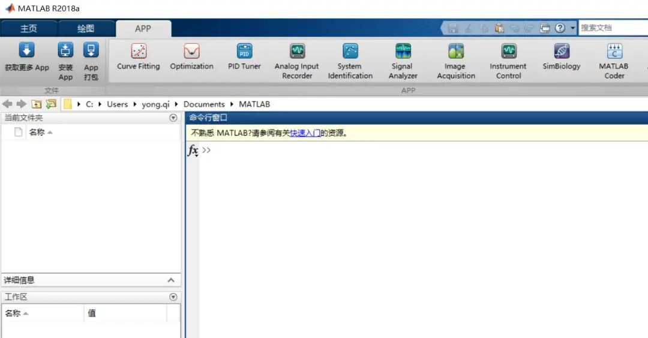Click the 安装 App icon
The height and width of the screenshot is (338, 648).
pos(65,50)
